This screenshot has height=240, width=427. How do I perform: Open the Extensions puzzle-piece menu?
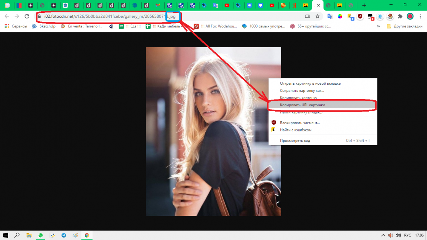[400, 16]
